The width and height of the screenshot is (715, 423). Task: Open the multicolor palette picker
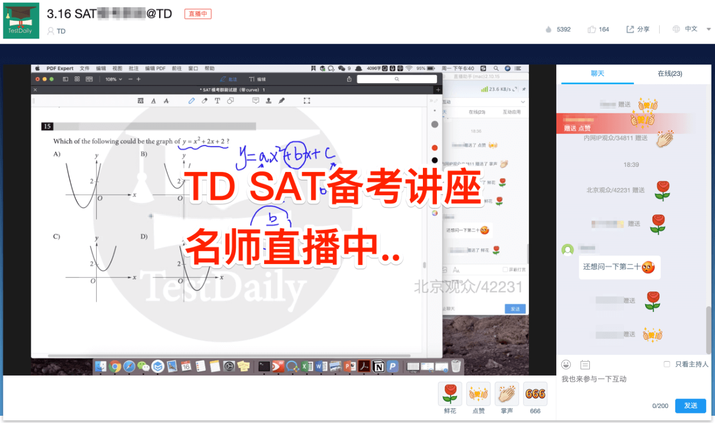(435, 213)
